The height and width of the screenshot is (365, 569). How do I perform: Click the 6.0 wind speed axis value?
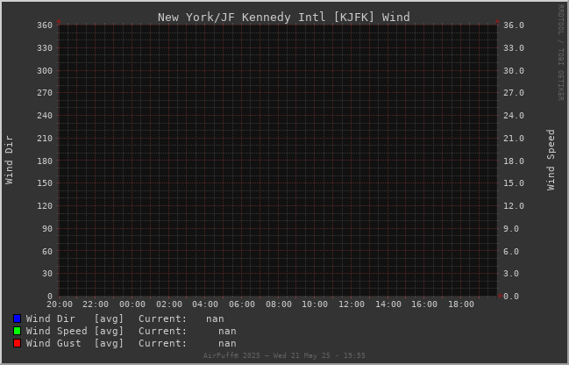tap(511, 251)
